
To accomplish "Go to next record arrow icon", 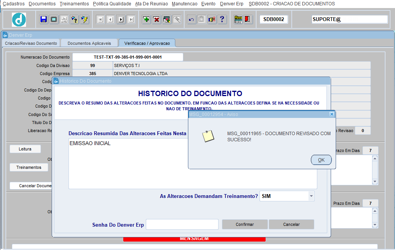I will tap(121, 20).
